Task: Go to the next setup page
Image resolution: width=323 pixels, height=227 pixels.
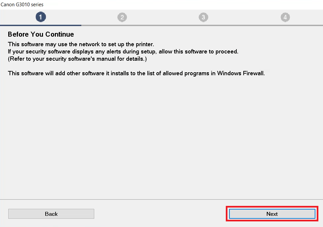Action: point(272,214)
